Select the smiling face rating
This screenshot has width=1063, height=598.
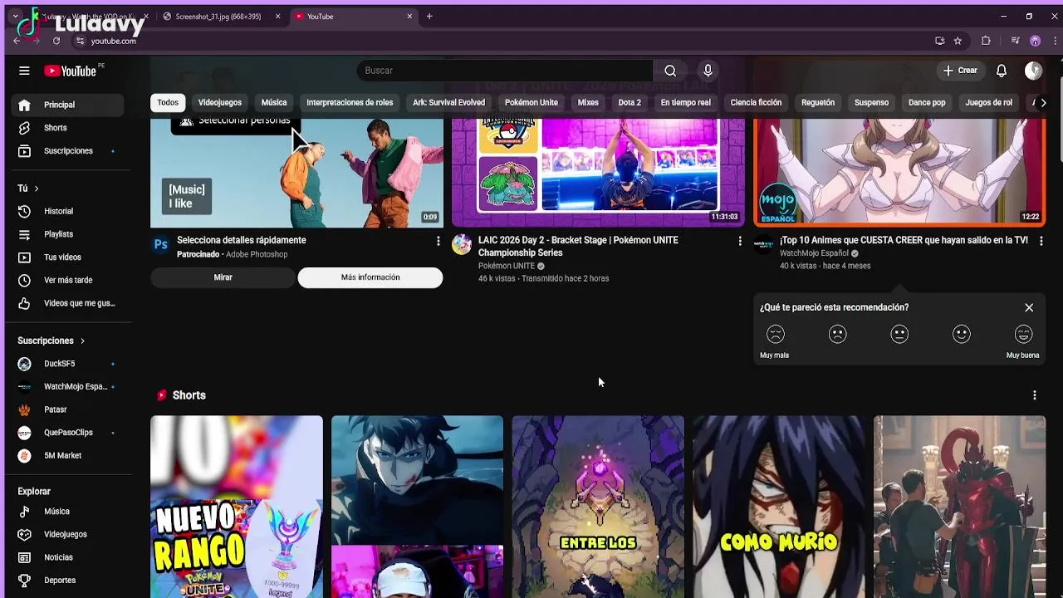962,335
